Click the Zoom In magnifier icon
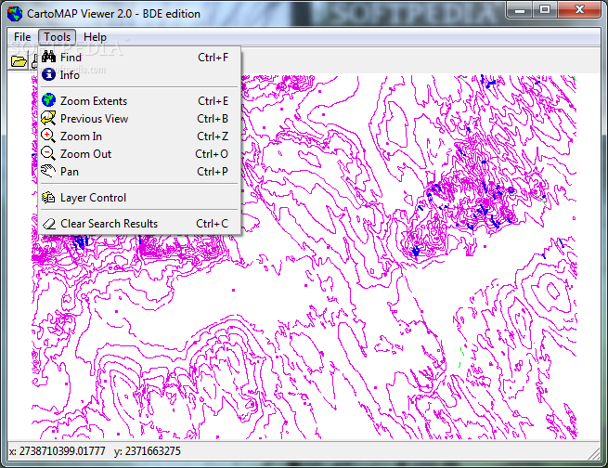 48,136
